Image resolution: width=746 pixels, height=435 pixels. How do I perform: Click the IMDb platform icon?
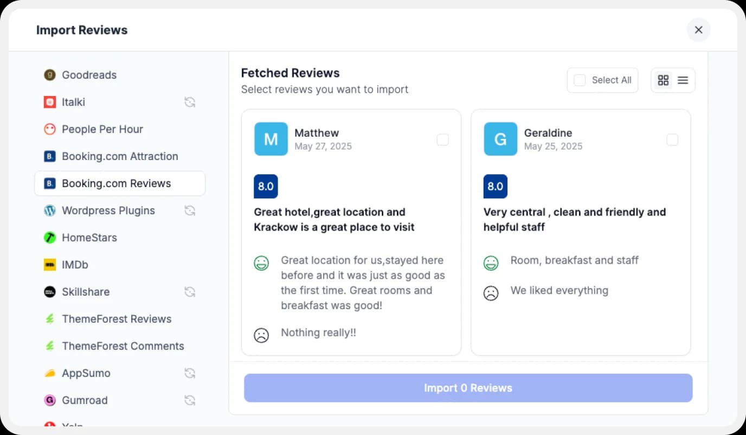tap(49, 265)
